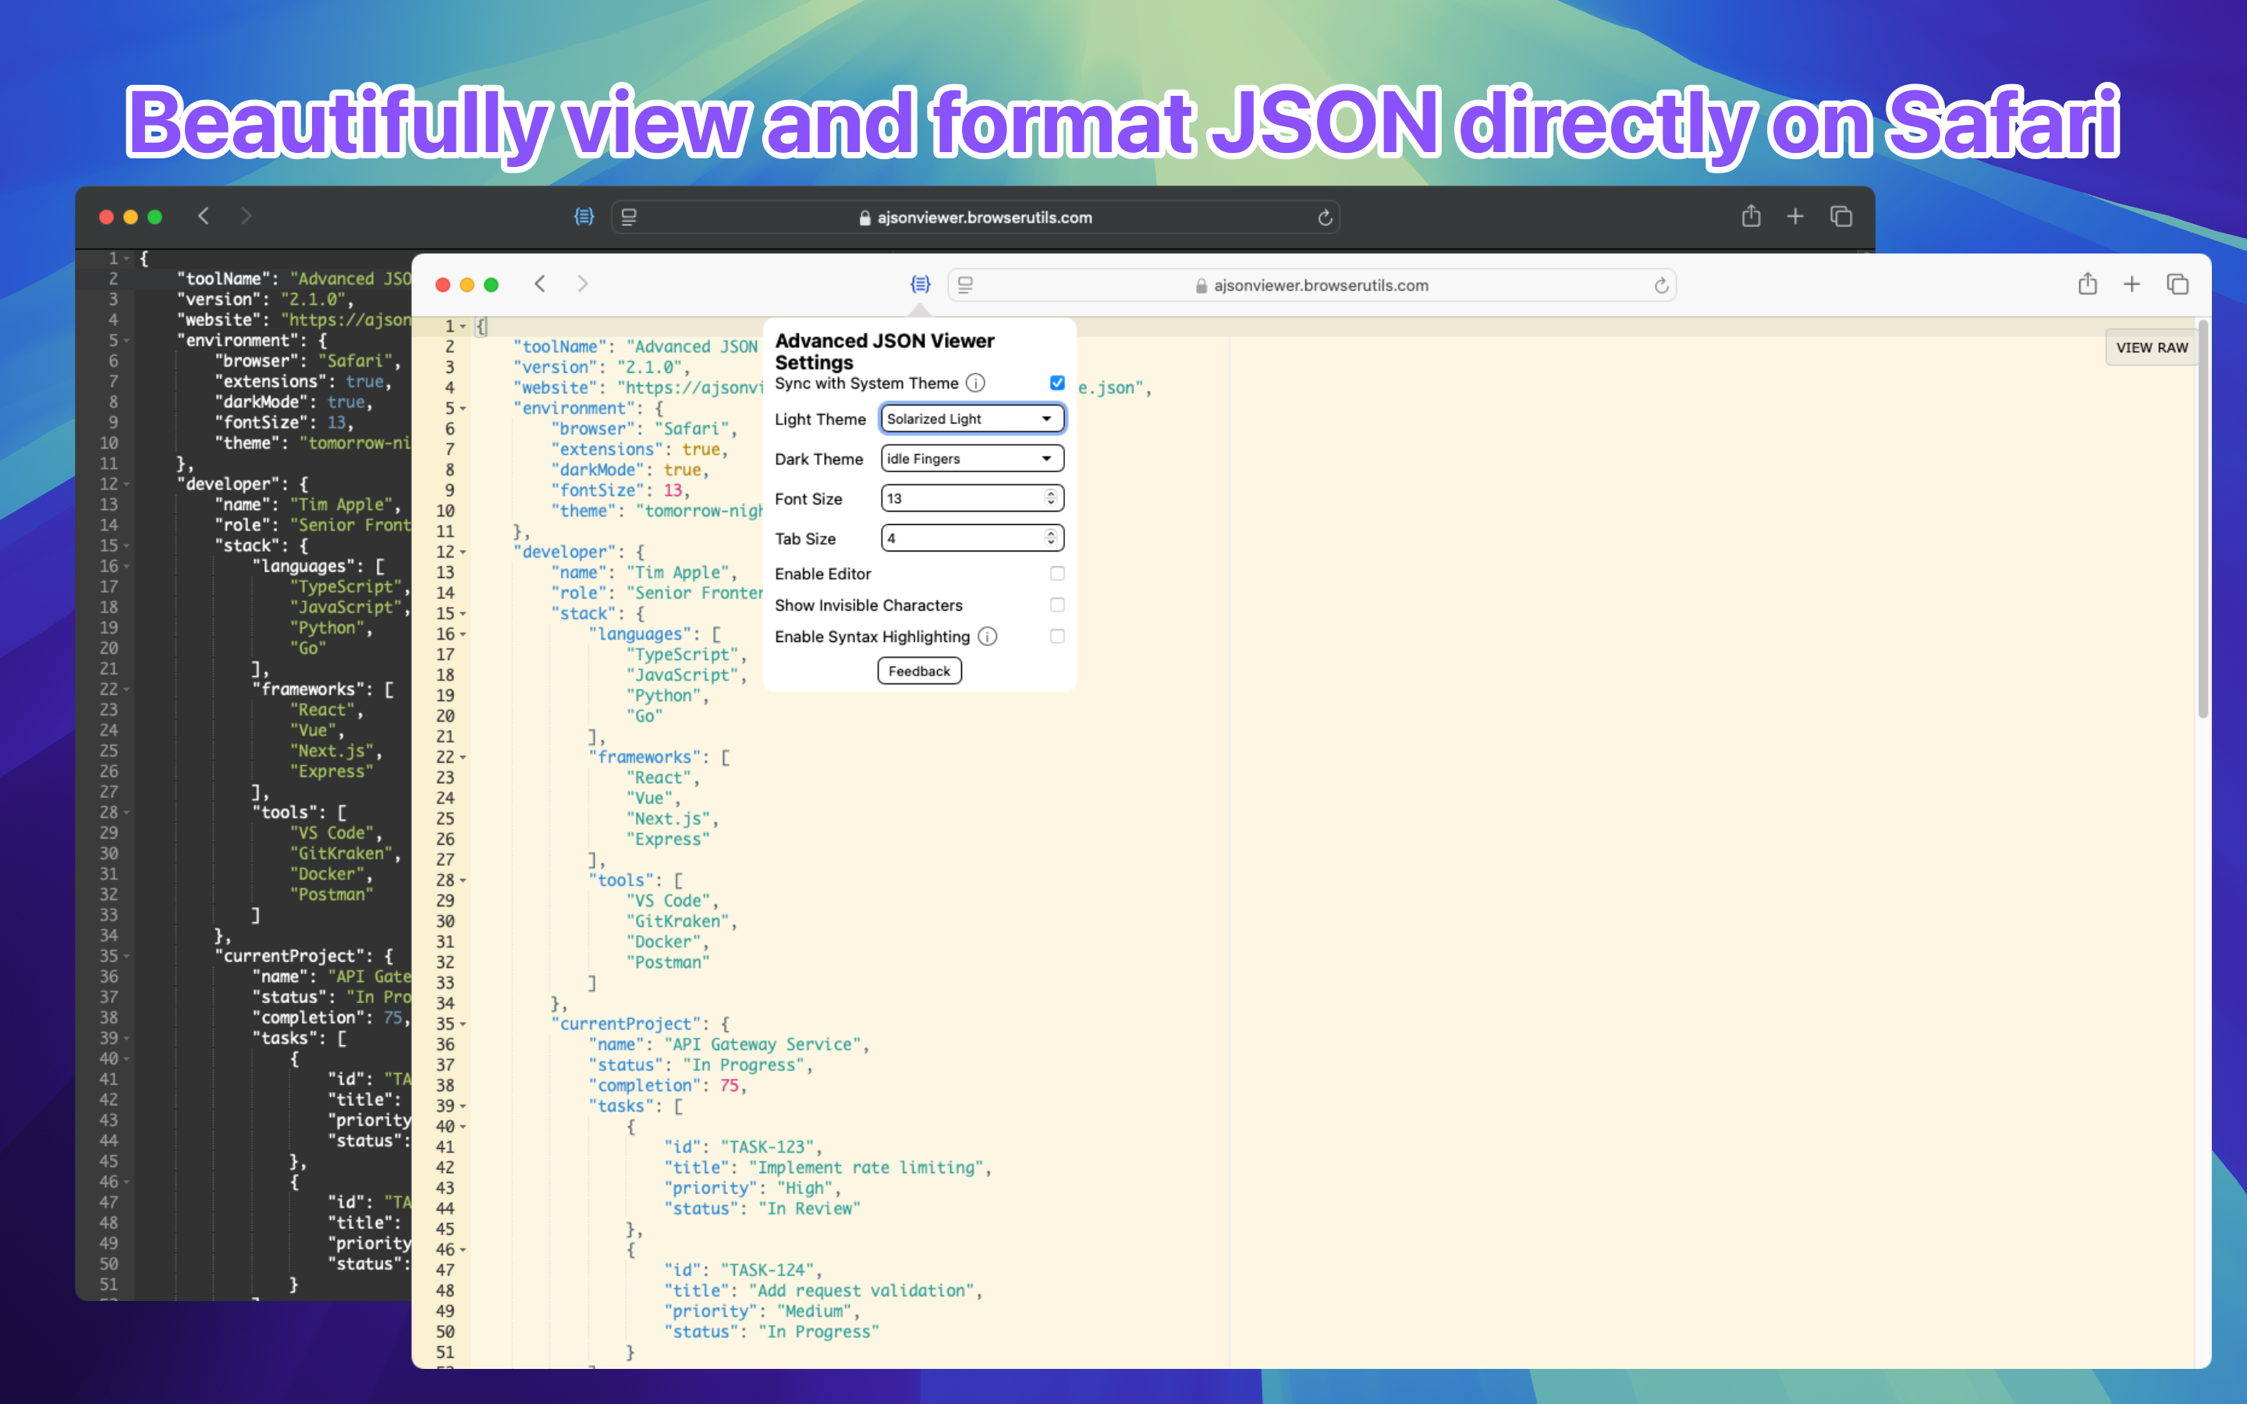Reload page in front Safari window

coord(1661,285)
